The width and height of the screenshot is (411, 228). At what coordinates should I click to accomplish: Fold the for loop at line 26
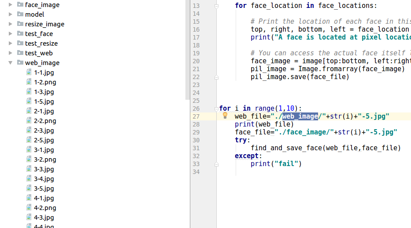tap(216, 109)
